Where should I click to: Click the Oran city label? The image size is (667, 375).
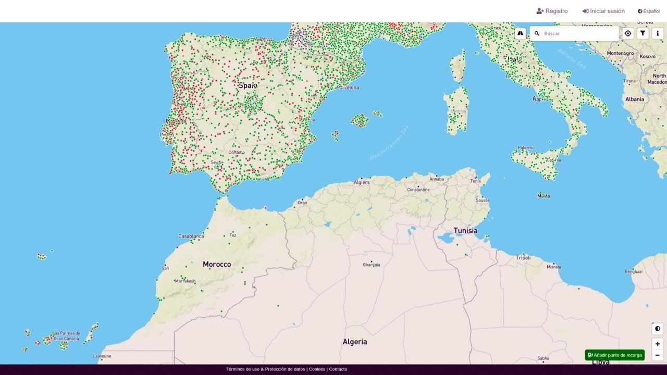[x=302, y=203]
